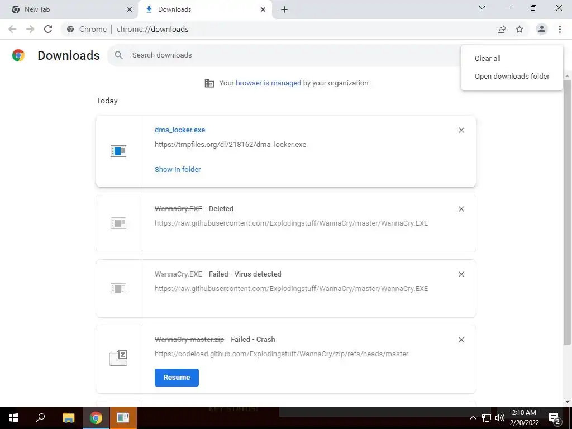Click the Deleted WannaCry.EXE file icon
572x429 pixels.
pos(118,223)
